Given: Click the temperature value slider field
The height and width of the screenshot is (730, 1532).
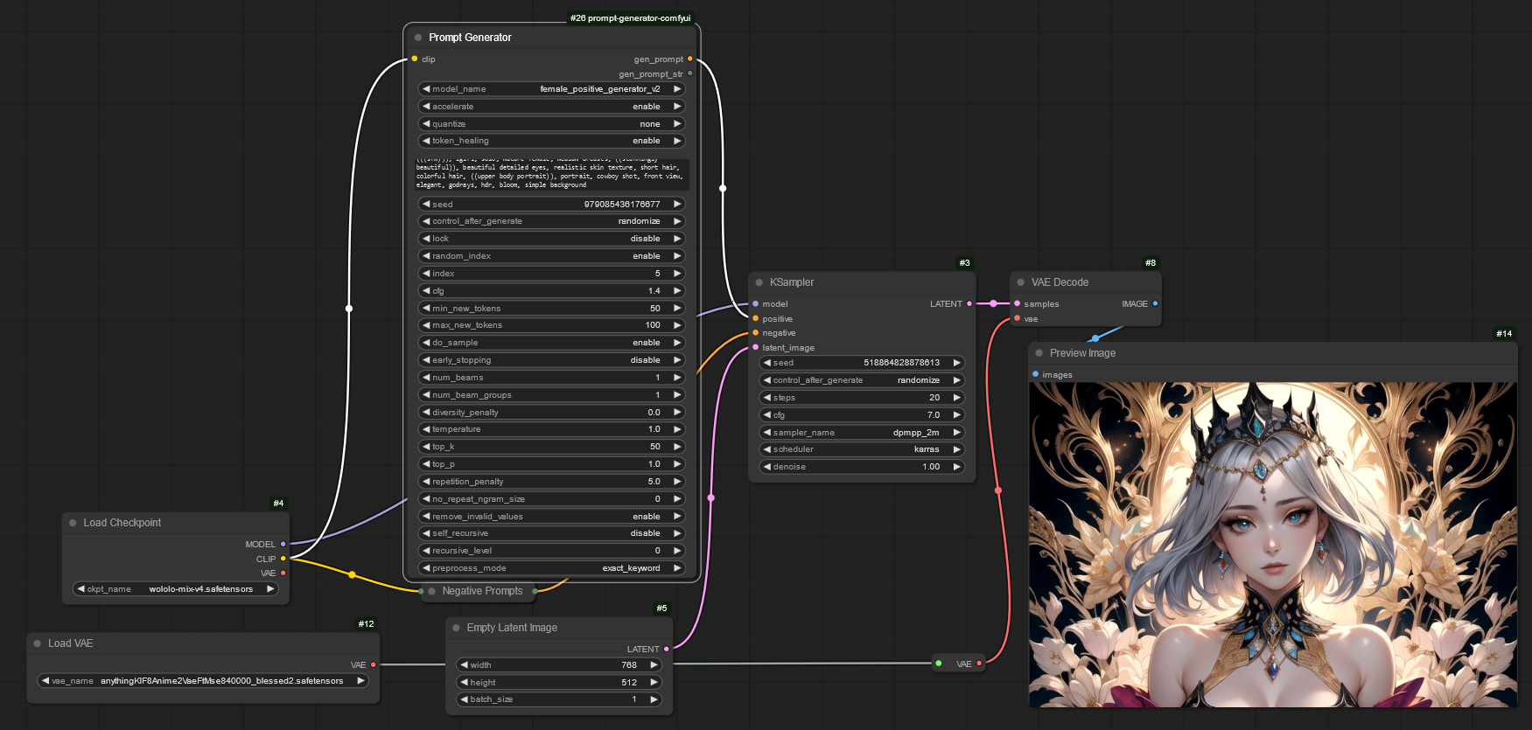Looking at the screenshot, I should click(552, 429).
